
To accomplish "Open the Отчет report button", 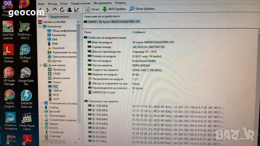I will (92, 9).
